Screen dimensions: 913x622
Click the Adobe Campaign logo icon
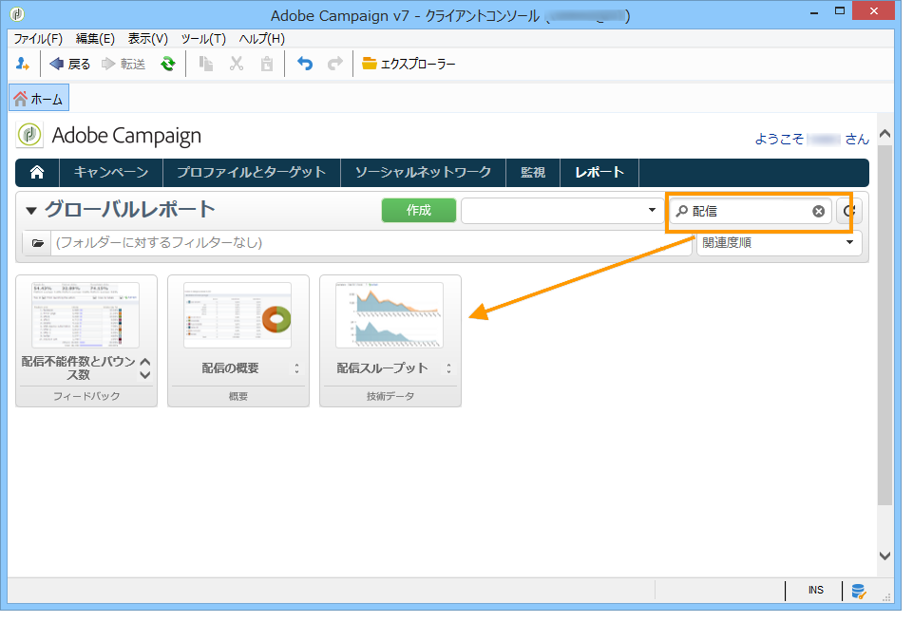[x=29, y=135]
